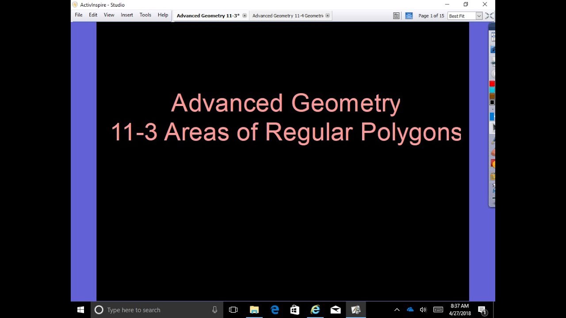
Task: Toggle Design Mode icon
Action: [409, 16]
